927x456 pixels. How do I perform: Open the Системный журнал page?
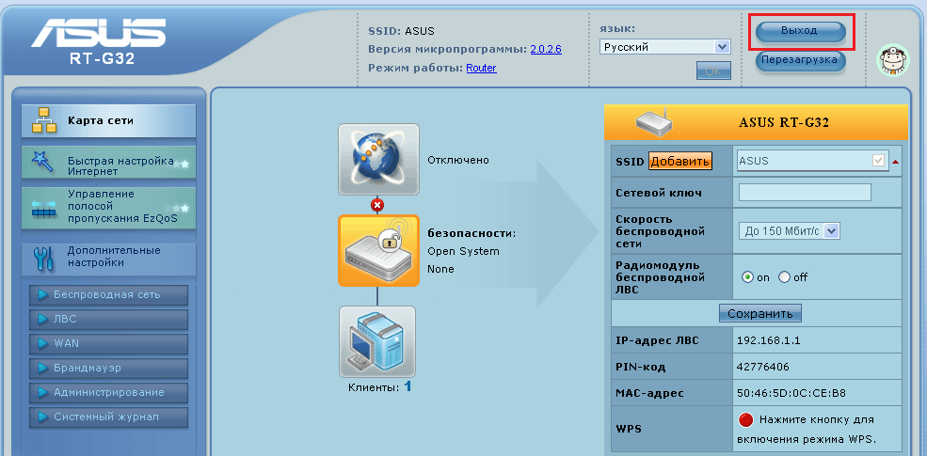tap(109, 417)
